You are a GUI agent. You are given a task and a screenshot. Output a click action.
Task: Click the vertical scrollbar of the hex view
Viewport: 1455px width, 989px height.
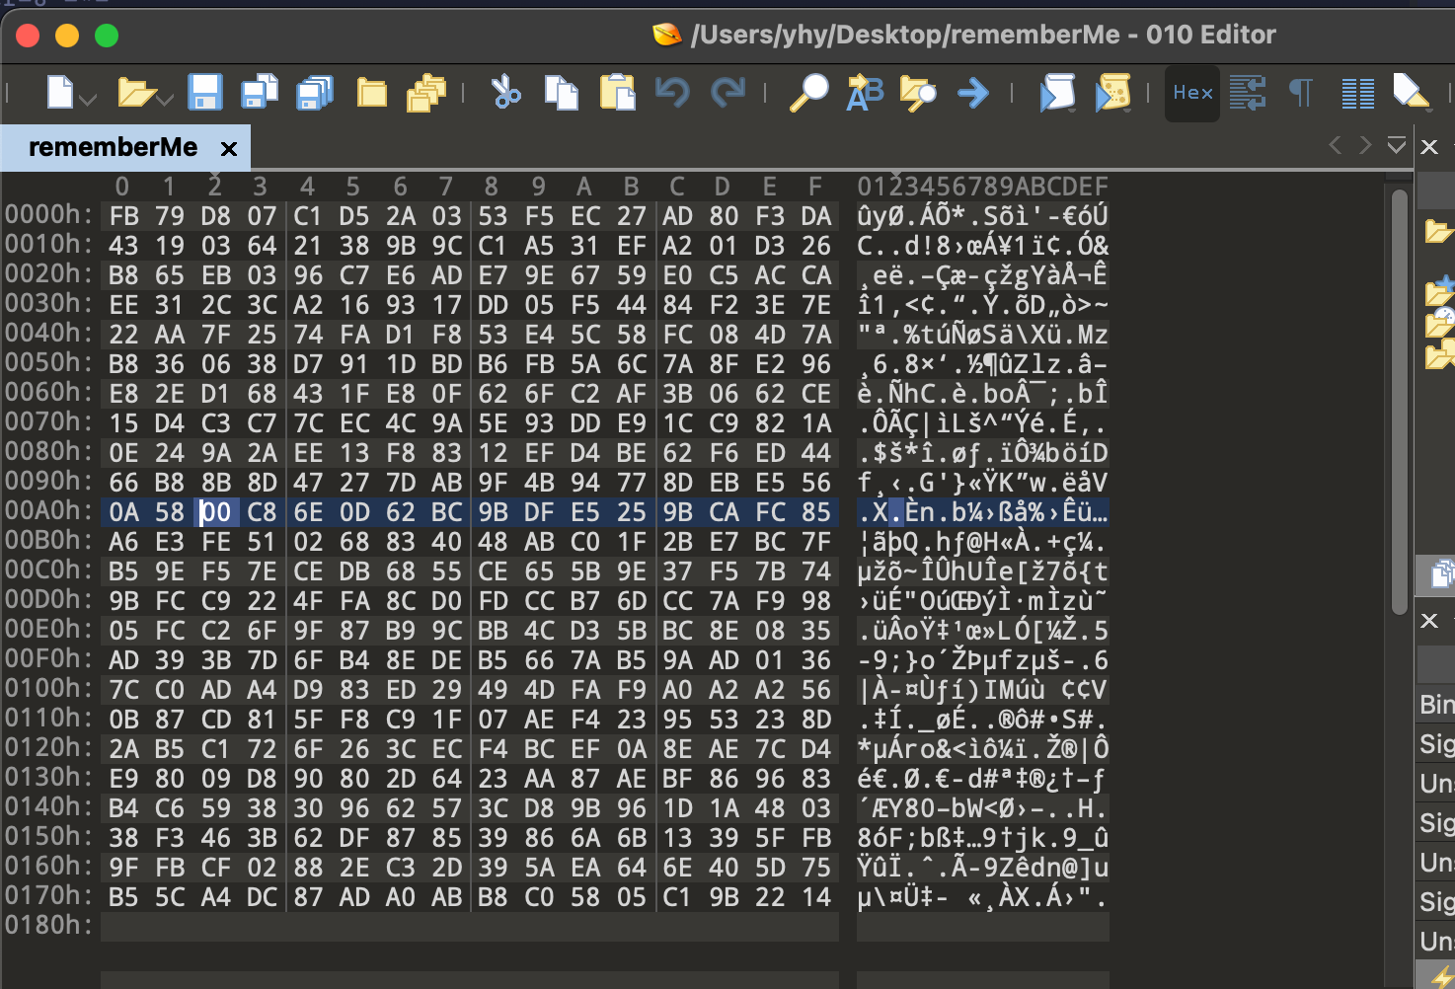tap(1399, 402)
